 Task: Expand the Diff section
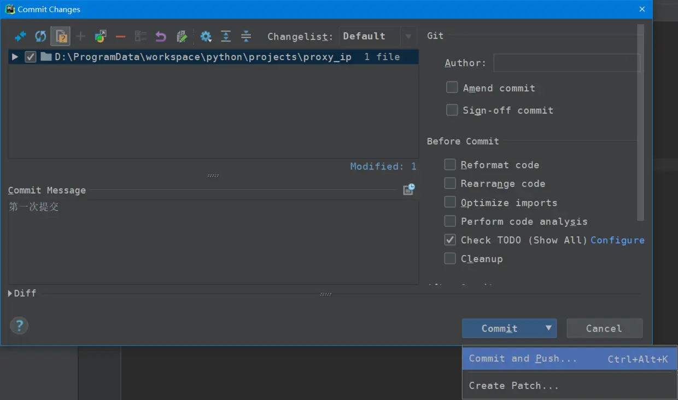(10, 293)
